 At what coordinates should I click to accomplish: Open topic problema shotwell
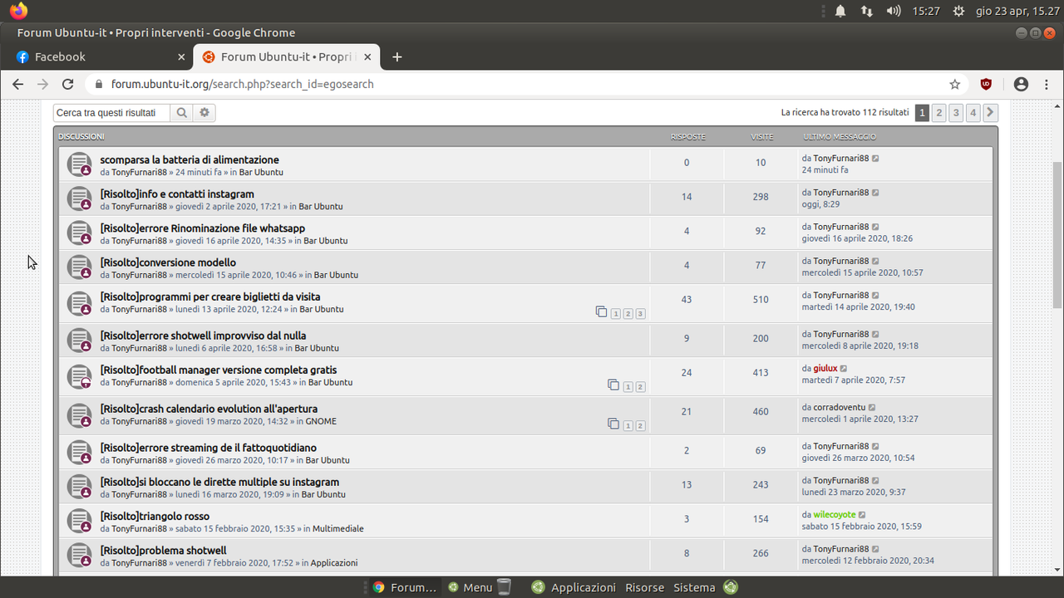point(163,550)
